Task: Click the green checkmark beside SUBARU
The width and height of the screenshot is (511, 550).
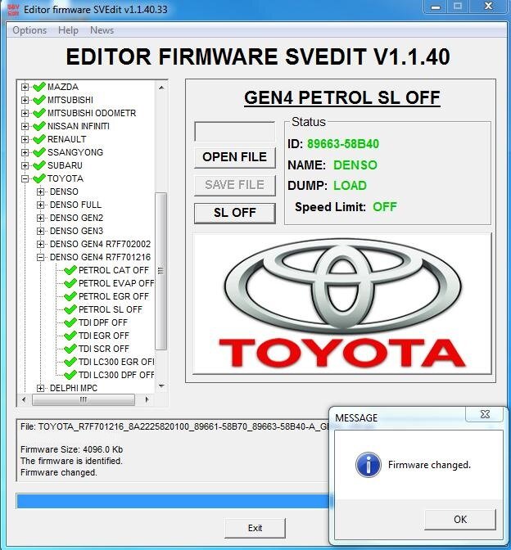Action: 39,165
